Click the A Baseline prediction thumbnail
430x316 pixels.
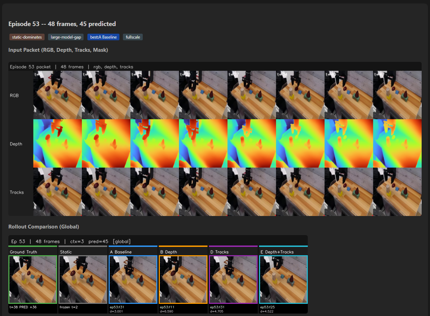pyautogui.click(x=133, y=280)
